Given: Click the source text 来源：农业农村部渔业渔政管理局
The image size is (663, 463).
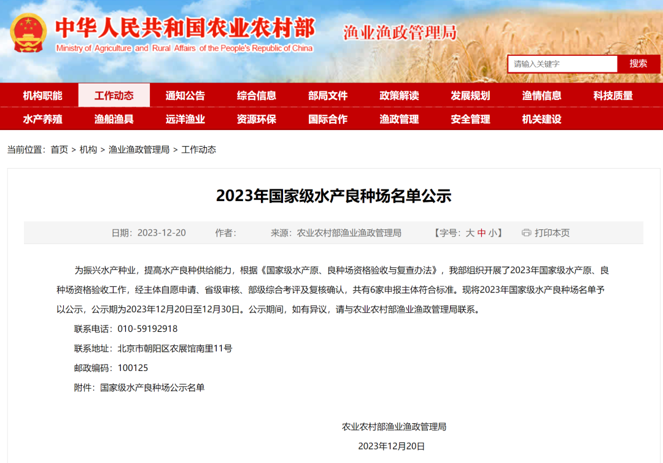Looking at the screenshot, I should click(x=336, y=233).
